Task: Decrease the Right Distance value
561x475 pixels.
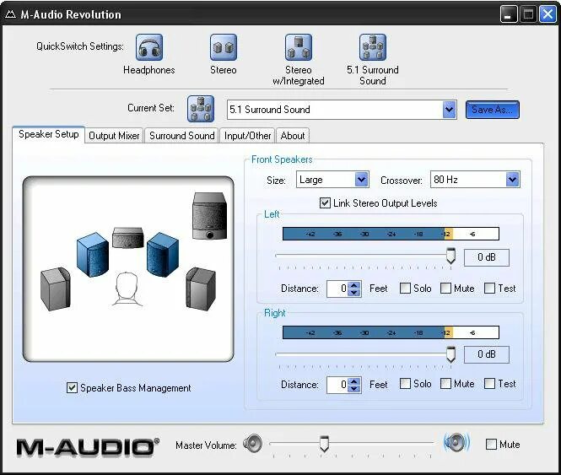Action: tap(353, 389)
